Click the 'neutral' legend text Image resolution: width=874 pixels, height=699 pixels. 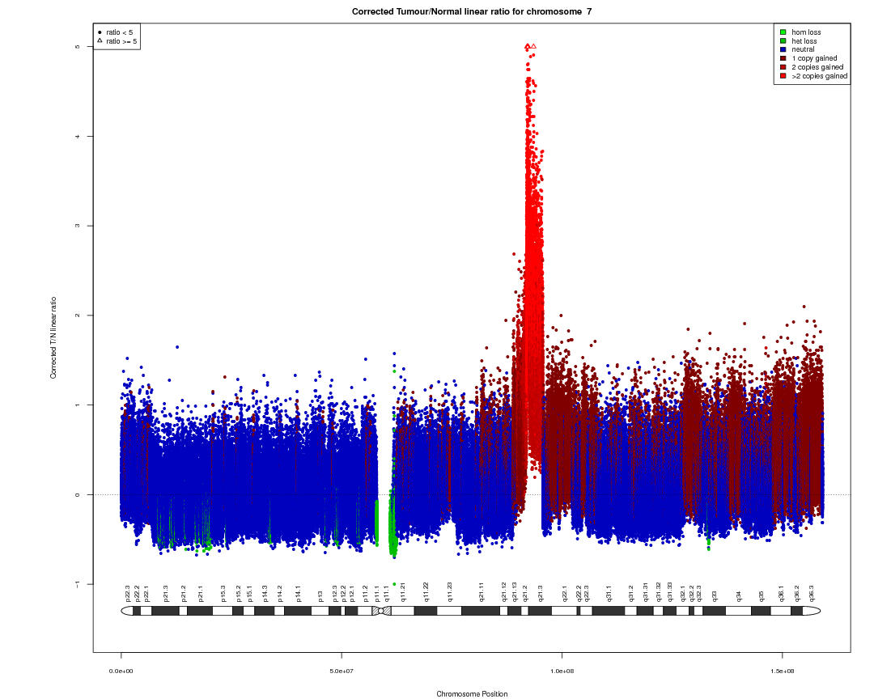click(x=804, y=49)
